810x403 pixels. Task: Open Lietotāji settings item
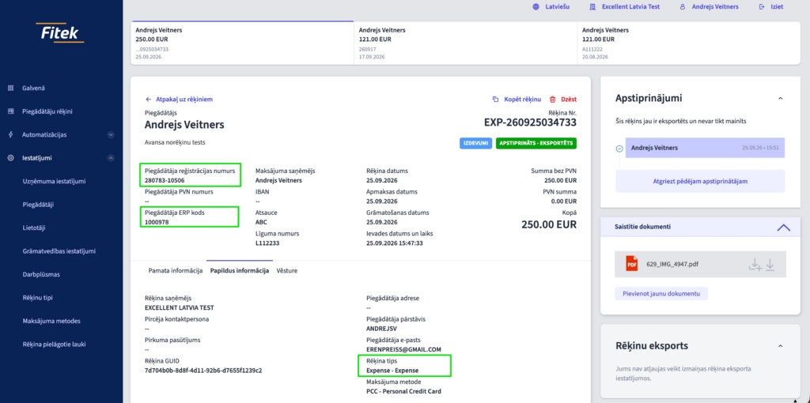click(x=36, y=228)
